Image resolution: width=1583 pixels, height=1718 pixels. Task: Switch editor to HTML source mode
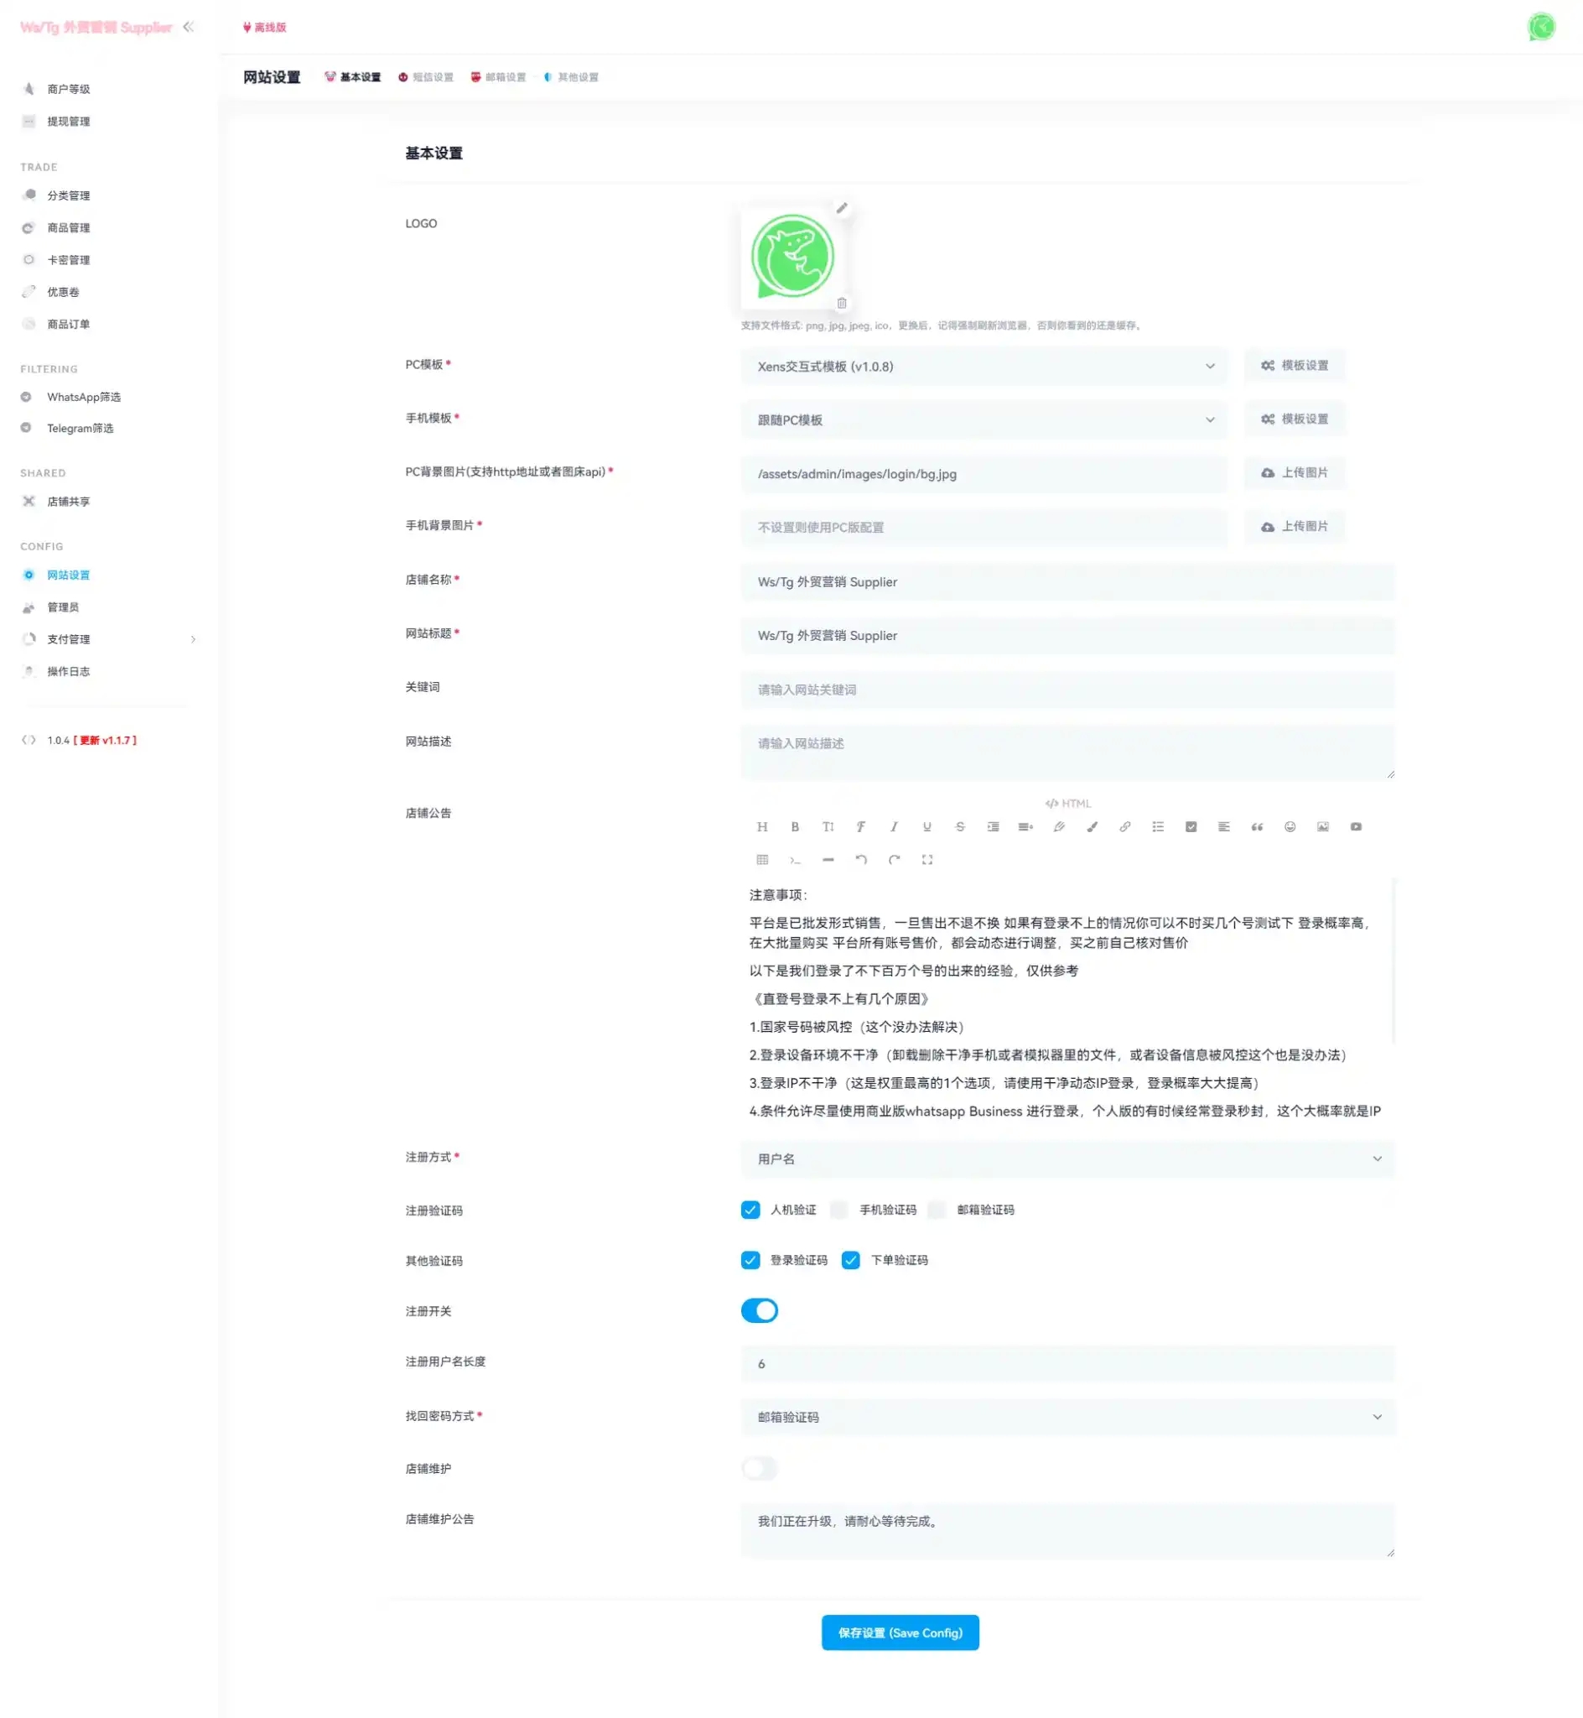tap(1067, 804)
